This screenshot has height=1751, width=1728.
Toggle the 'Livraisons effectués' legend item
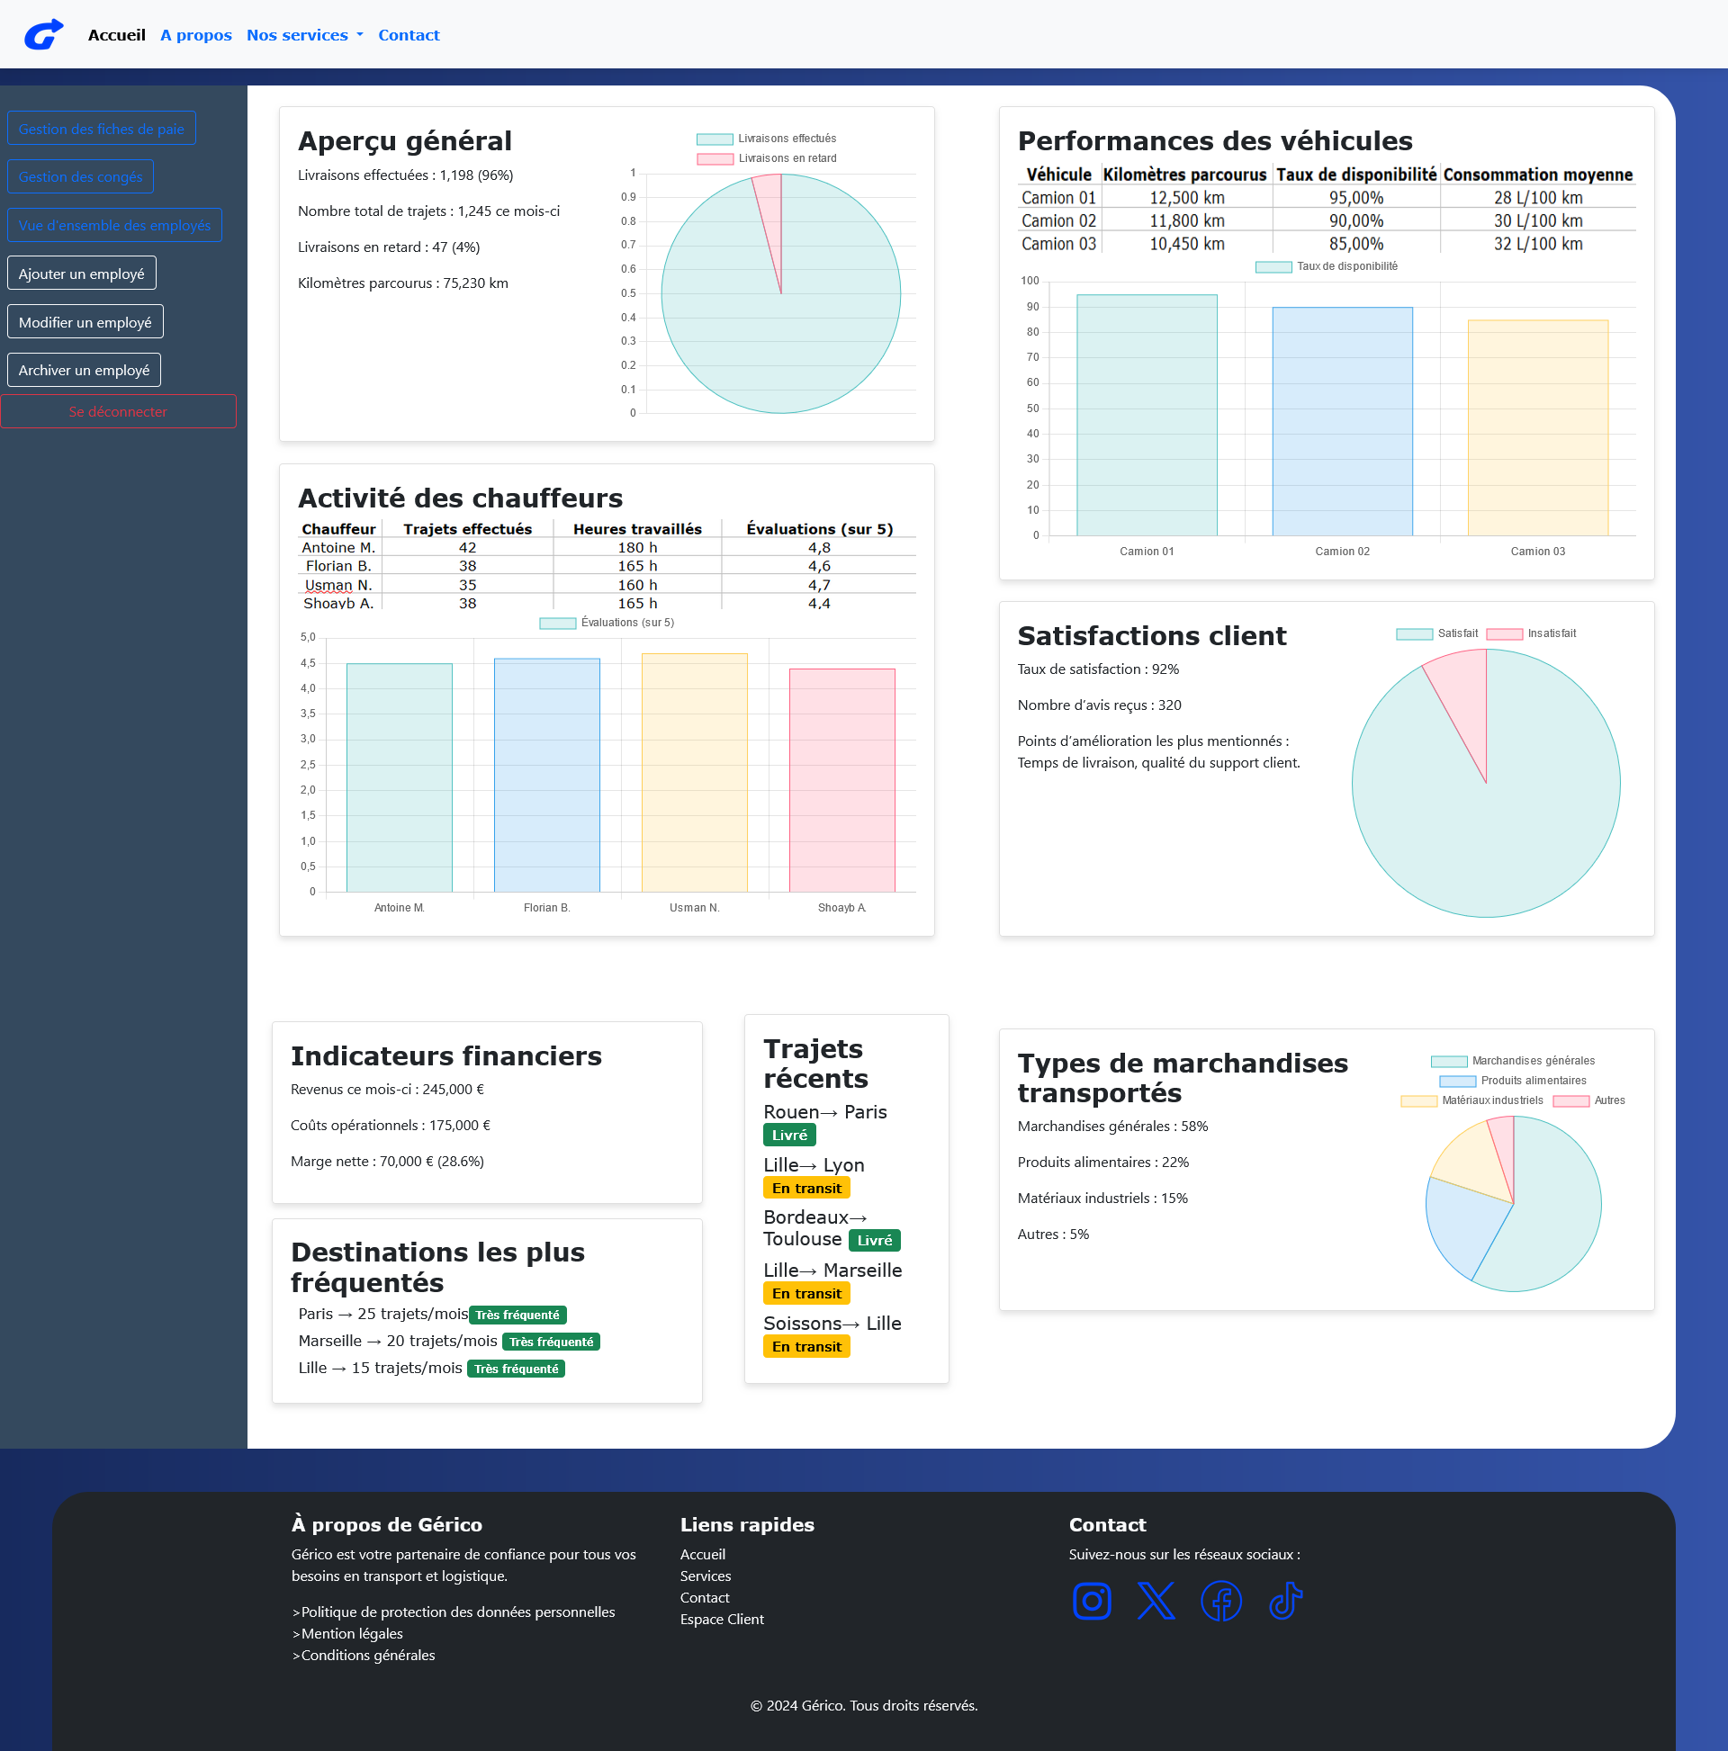pyautogui.click(x=766, y=139)
